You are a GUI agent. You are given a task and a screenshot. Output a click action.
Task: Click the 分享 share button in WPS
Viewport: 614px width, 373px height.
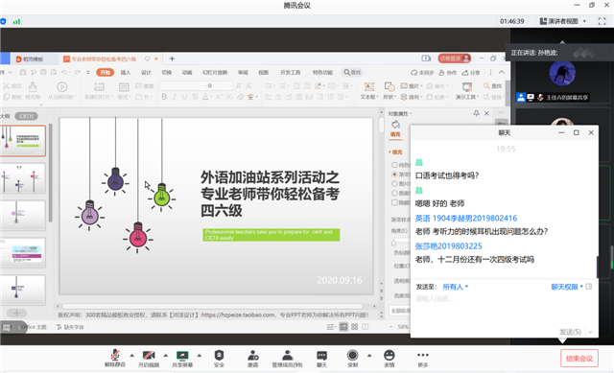471,73
